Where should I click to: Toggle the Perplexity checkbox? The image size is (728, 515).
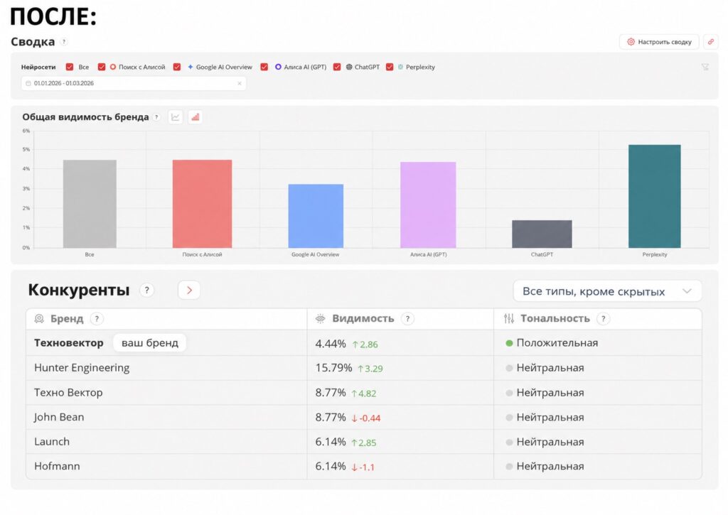point(390,67)
